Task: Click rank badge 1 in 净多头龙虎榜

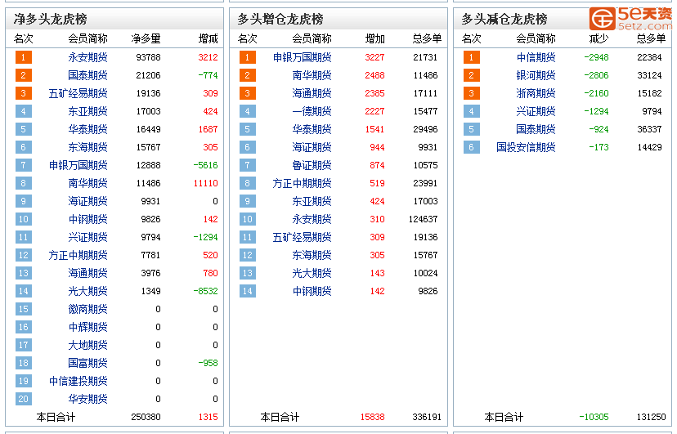Action: pyautogui.click(x=24, y=57)
